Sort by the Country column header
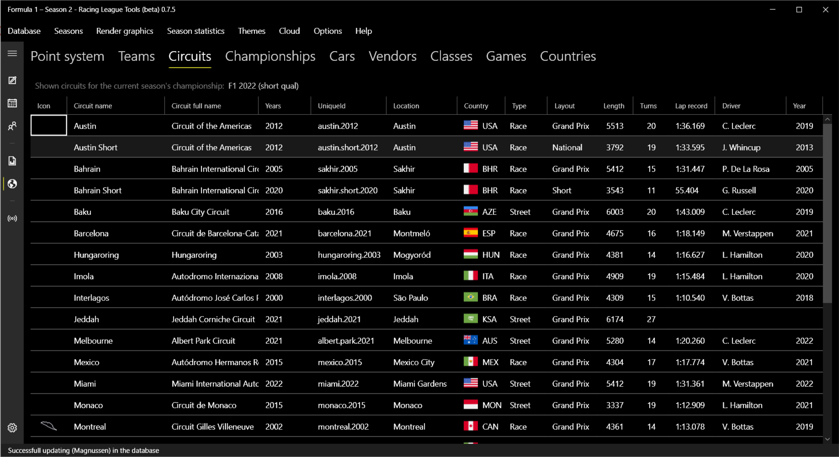The image size is (839, 457). pyautogui.click(x=481, y=106)
